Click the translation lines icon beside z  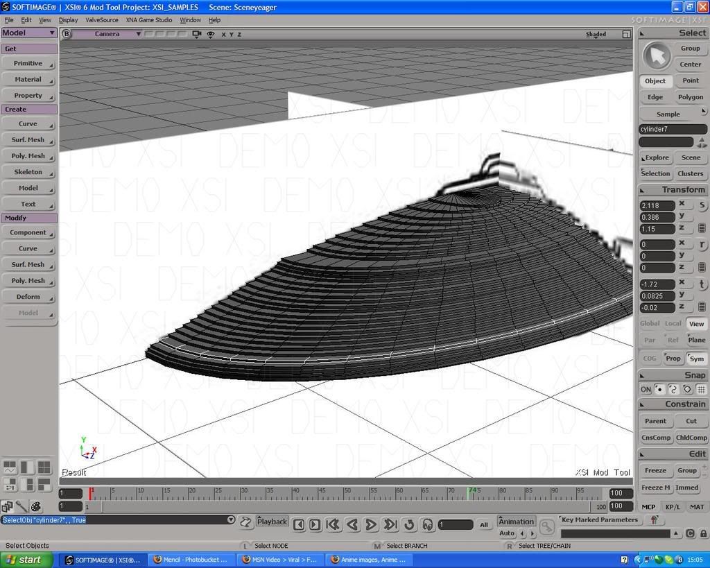click(x=702, y=307)
